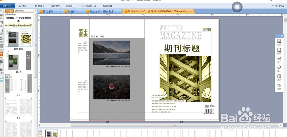
Task: Select the snowy mountain lake photo
Action: pos(111,53)
